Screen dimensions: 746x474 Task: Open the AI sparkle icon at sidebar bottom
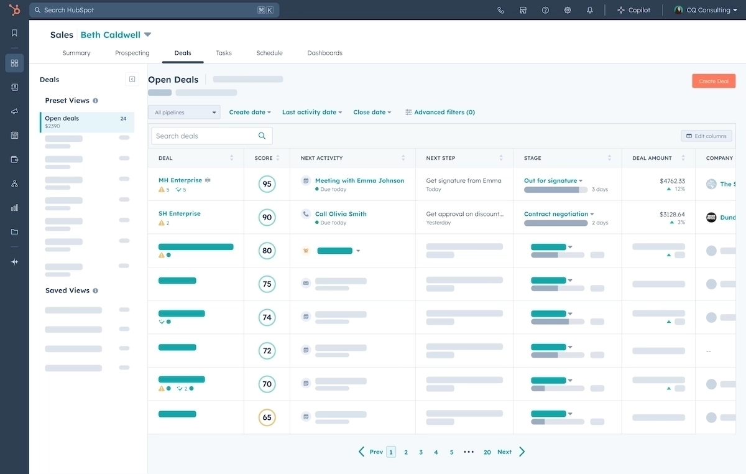14,262
